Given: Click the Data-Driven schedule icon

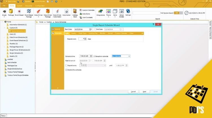Looking at the screenshot, I should (38, 12).
